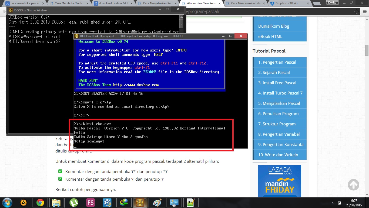
Task: Switch to 'Cara Mendownload' tab
Action: point(245,4)
